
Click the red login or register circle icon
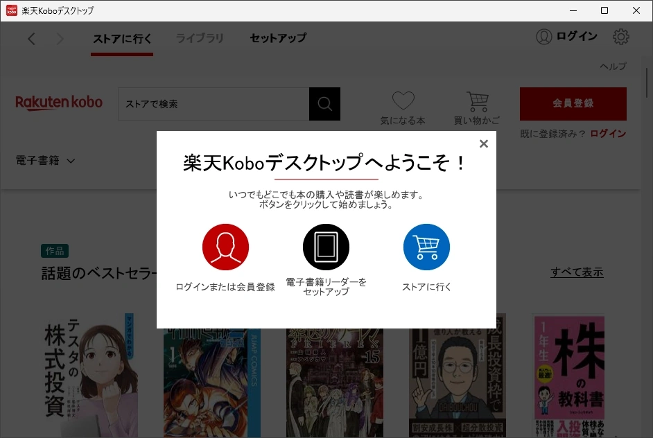tap(225, 247)
